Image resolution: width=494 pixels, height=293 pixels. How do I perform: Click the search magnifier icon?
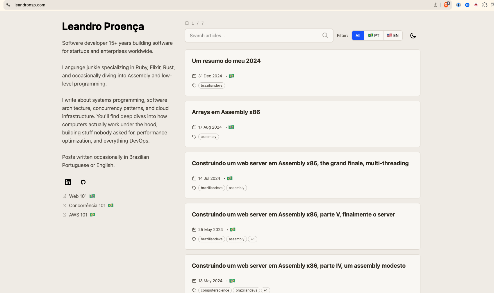[x=325, y=35]
